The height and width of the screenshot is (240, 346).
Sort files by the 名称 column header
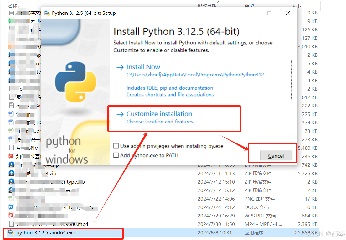[13, 5]
